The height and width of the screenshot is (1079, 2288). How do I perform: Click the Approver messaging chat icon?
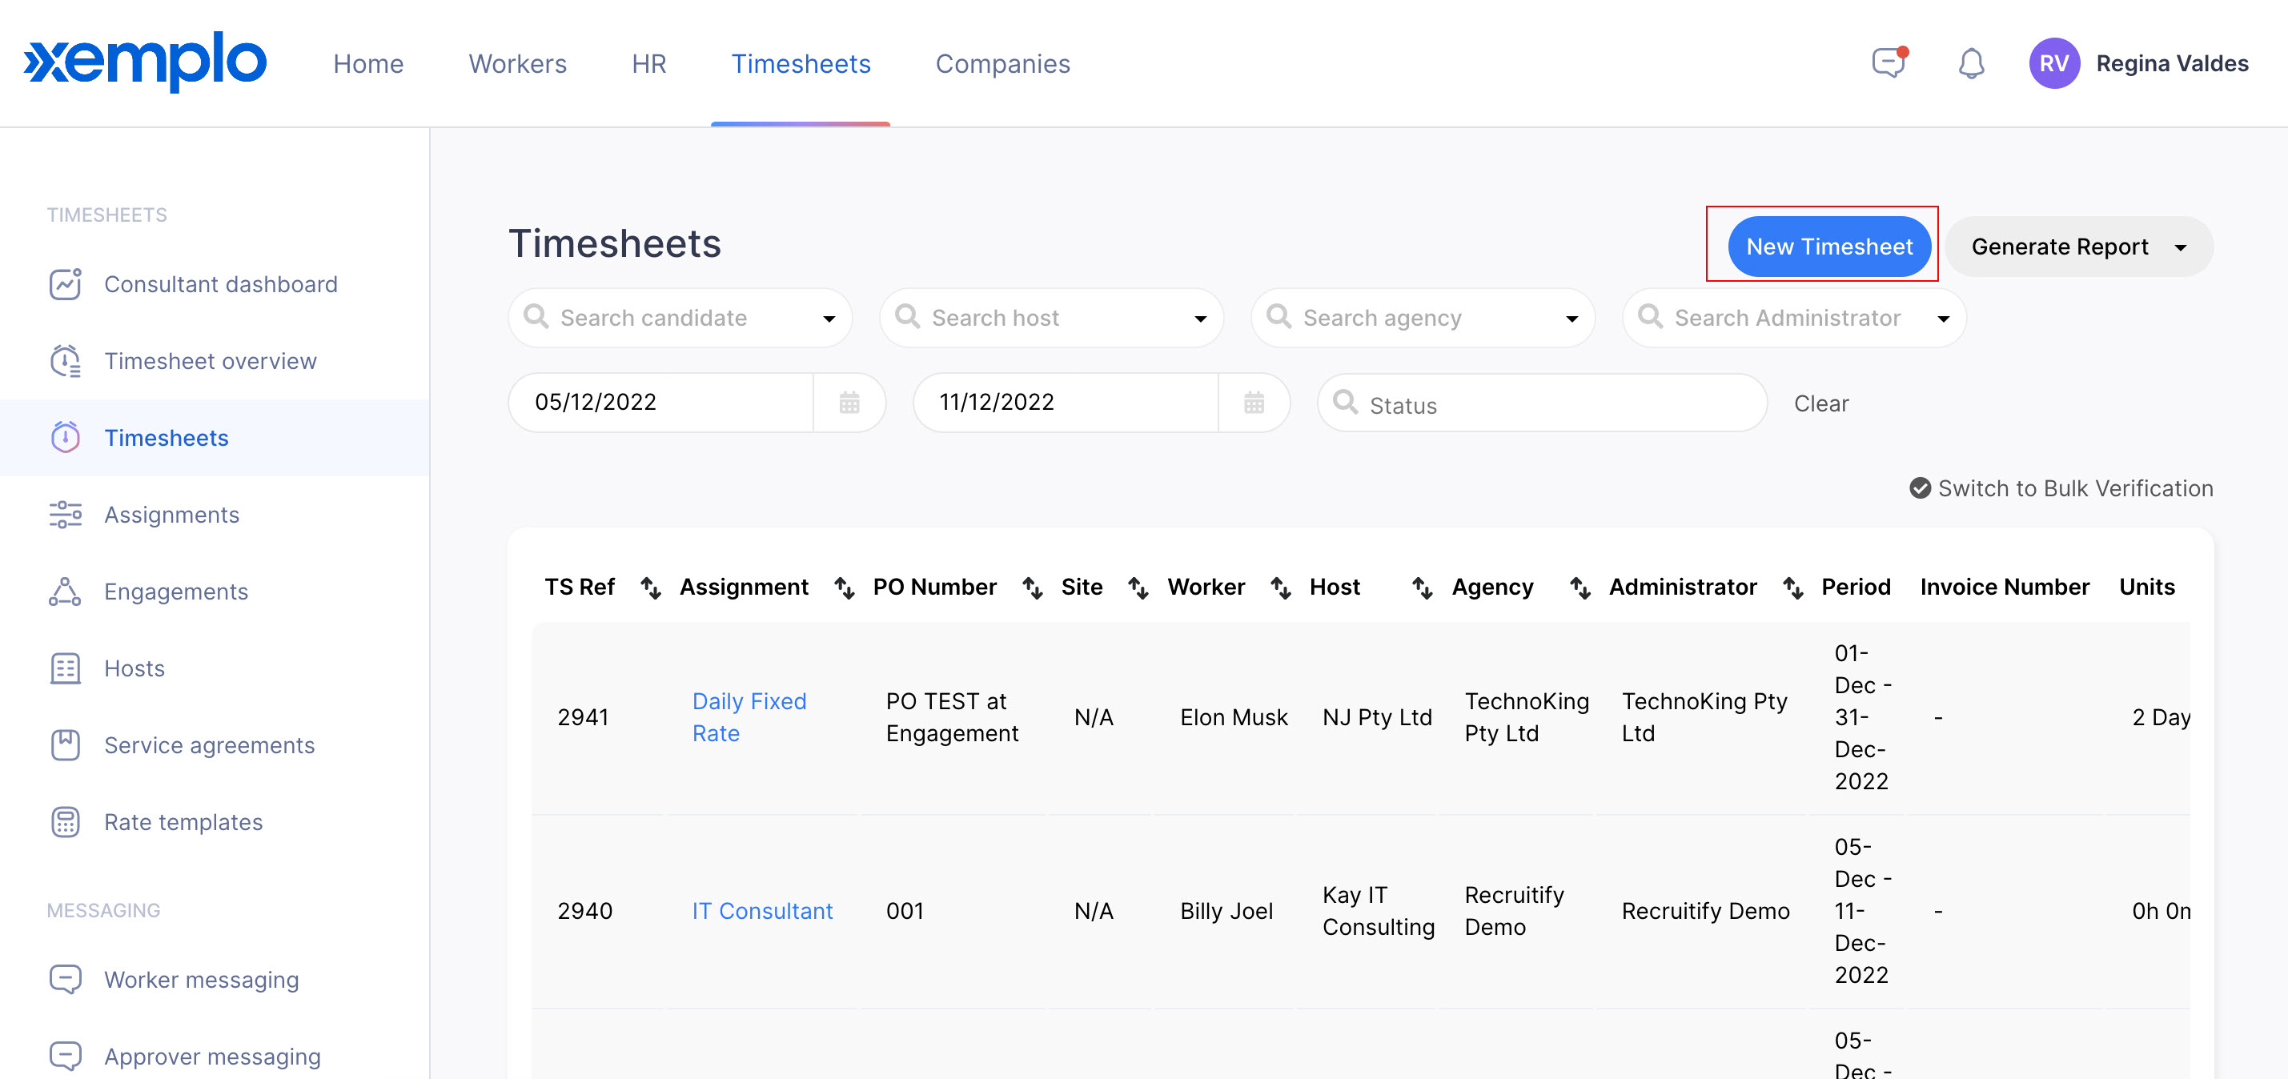pyautogui.click(x=66, y=1056)
